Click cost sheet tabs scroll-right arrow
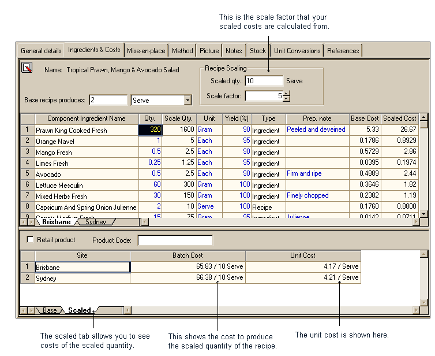435x356 pixels. point(31,310)
